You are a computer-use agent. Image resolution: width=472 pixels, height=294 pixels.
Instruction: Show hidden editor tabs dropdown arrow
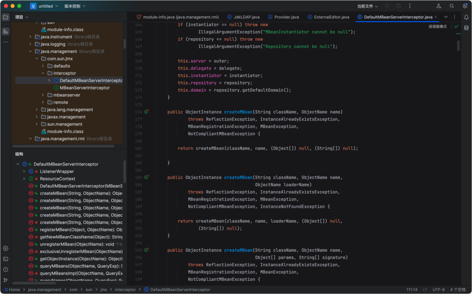coord(446,17)
